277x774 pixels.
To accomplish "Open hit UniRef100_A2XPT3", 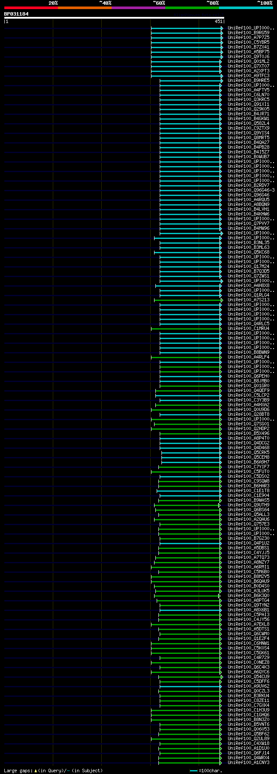I will pos(248,71).
